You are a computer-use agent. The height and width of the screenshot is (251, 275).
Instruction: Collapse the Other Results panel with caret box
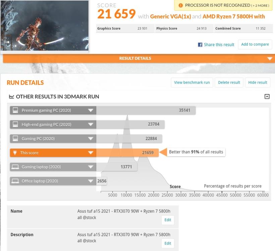point(267,97)
